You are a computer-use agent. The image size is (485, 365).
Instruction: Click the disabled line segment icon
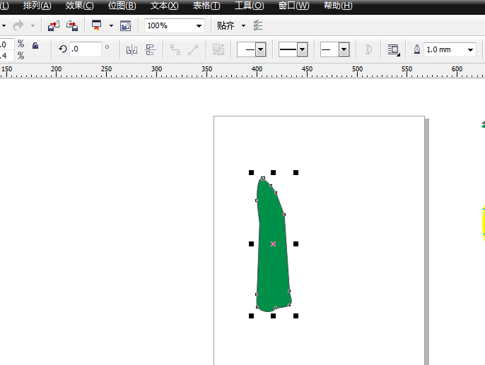coord(193,49)
